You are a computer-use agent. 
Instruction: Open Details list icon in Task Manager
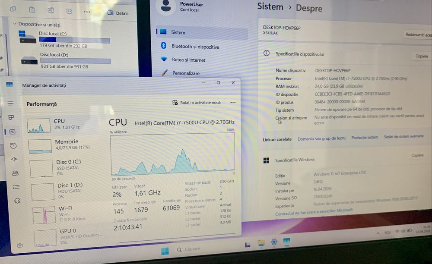tap(16, 187)
